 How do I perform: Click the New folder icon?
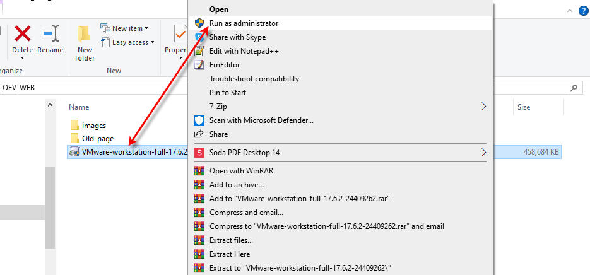pyautogui.click(x=85, y=34)
